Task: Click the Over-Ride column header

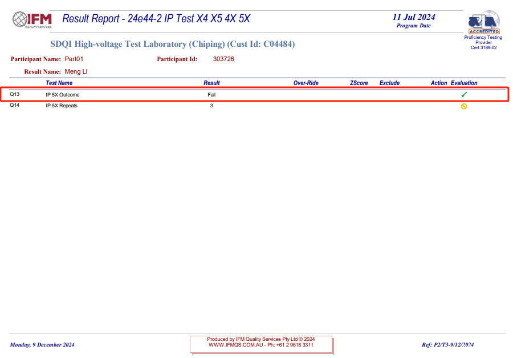Action: point(306,83)
